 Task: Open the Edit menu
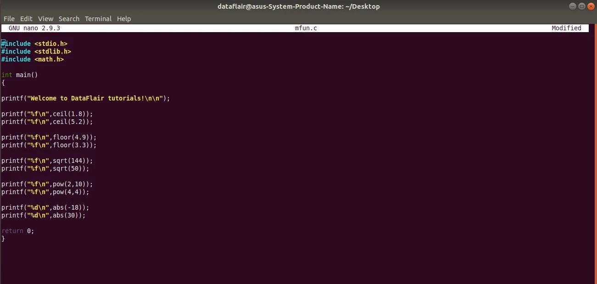(x=26, y=19)
